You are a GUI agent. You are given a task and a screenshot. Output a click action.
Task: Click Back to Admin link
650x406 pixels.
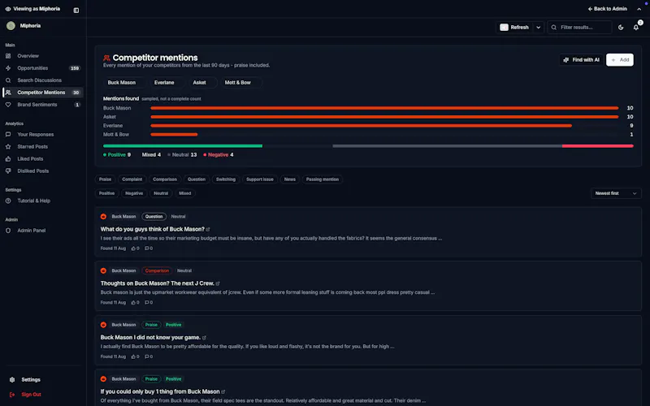pyautogui.click(x=607, y=9)
